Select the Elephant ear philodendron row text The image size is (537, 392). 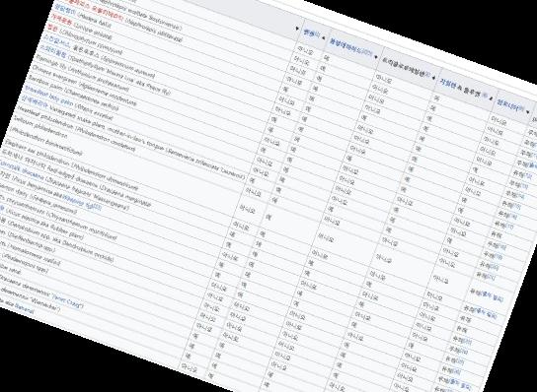pyautogui.click(x=72, y=163)
